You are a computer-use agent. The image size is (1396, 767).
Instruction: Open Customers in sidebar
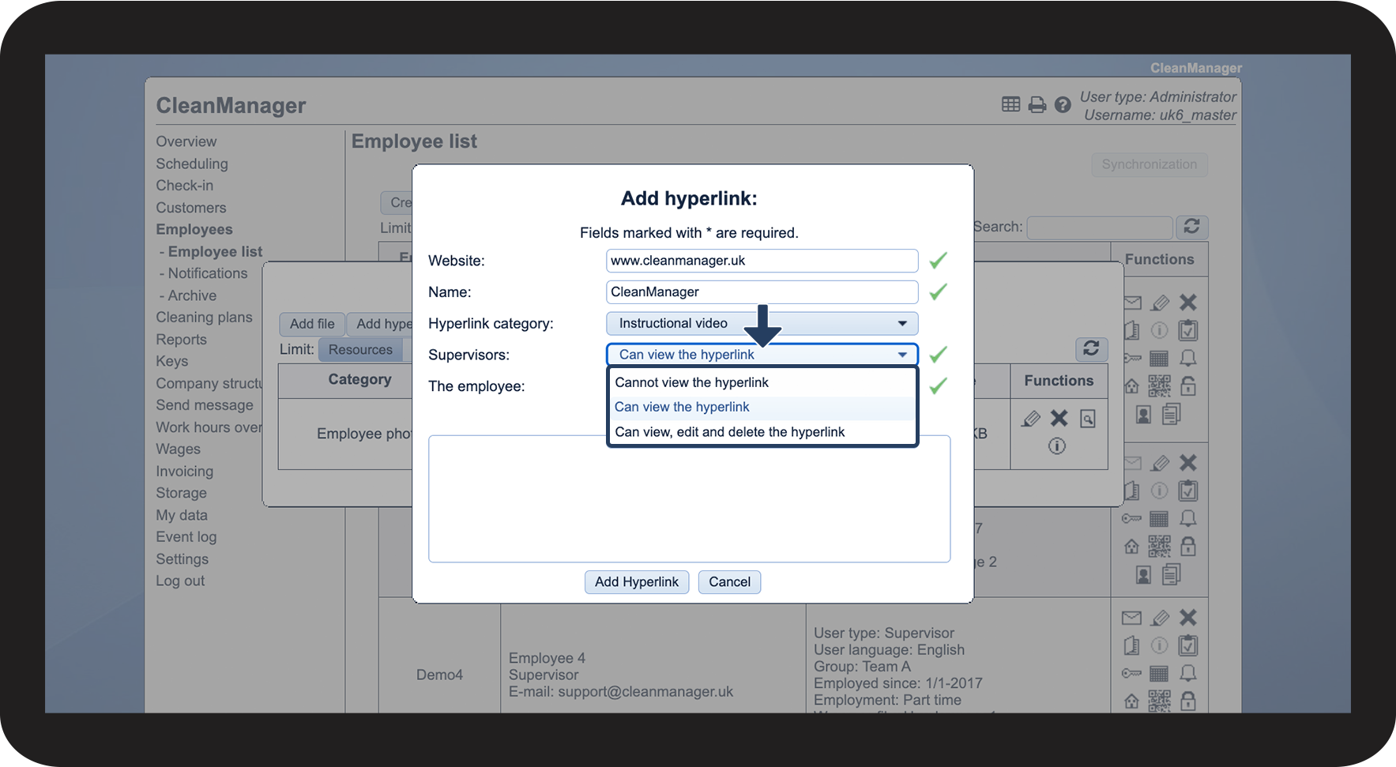point(190,208)
